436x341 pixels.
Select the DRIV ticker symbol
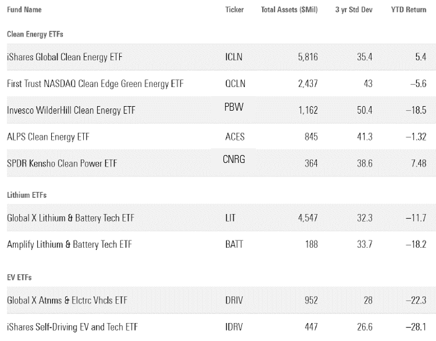tap(234, 301)
